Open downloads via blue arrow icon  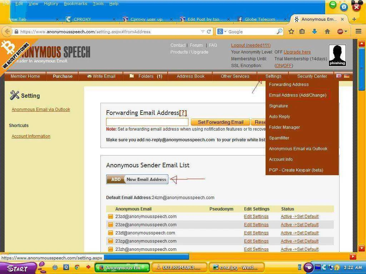coord(315,31)
